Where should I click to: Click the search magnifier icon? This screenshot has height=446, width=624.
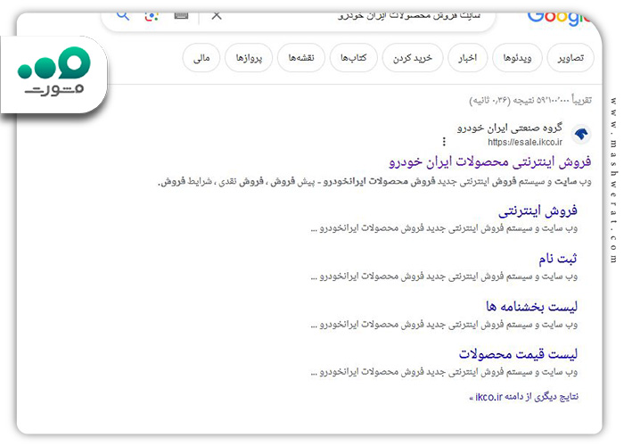[x=123, y=16]
